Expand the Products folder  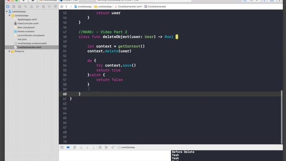coord(9,51)
